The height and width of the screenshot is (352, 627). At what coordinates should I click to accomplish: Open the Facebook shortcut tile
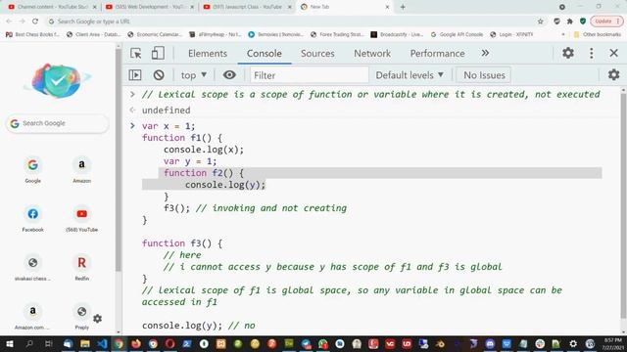(32, 219)
